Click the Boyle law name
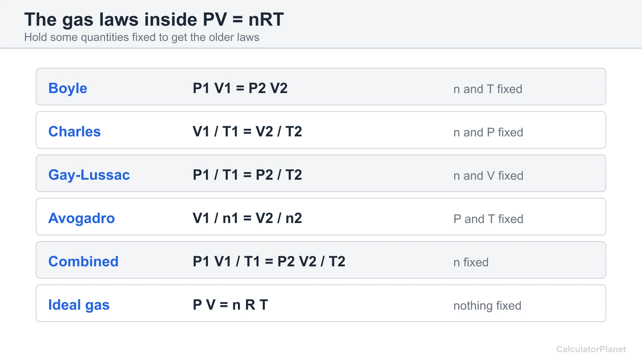Image resolution: width=642 pixels, height=361 pixels. pos(67,88)
